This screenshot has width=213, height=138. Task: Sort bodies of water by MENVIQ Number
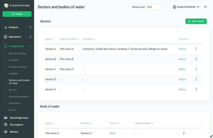pos(144,123)
